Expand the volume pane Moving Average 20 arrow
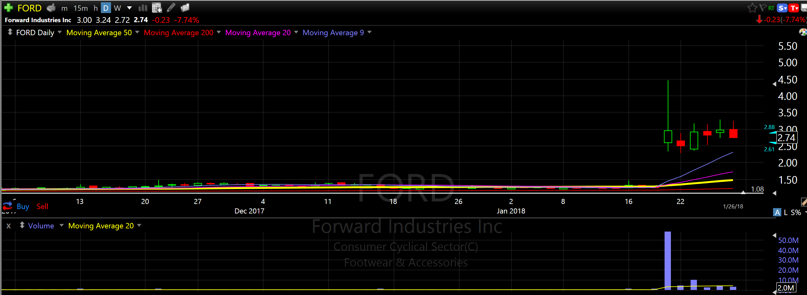Image resolution: width=807 pixels, height=295 pixels. [x=139, y=225]
